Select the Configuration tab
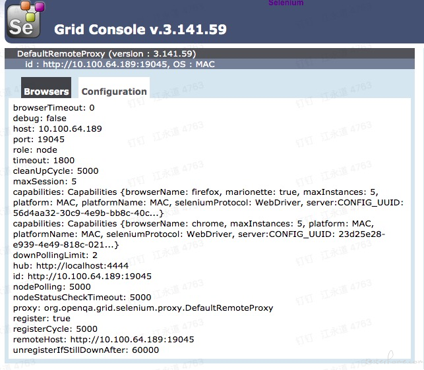The height and width of the screenshot is (370, 424). pos(114,88)
